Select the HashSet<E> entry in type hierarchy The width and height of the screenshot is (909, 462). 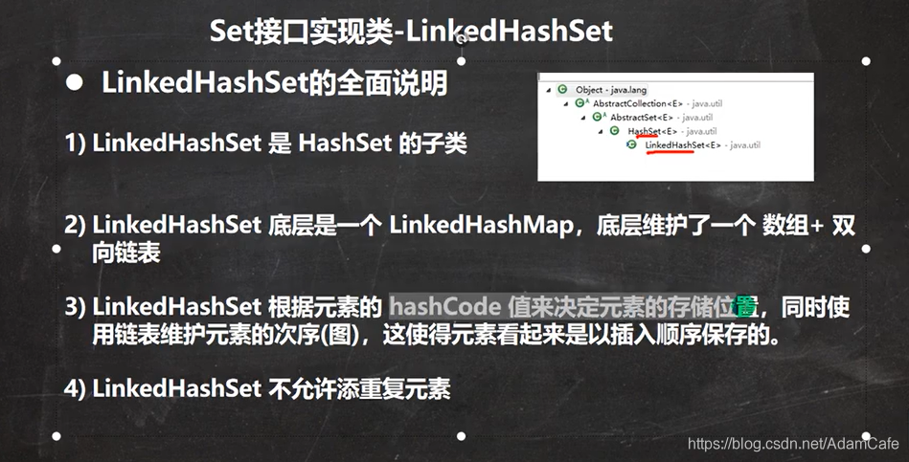coord(672,131)
